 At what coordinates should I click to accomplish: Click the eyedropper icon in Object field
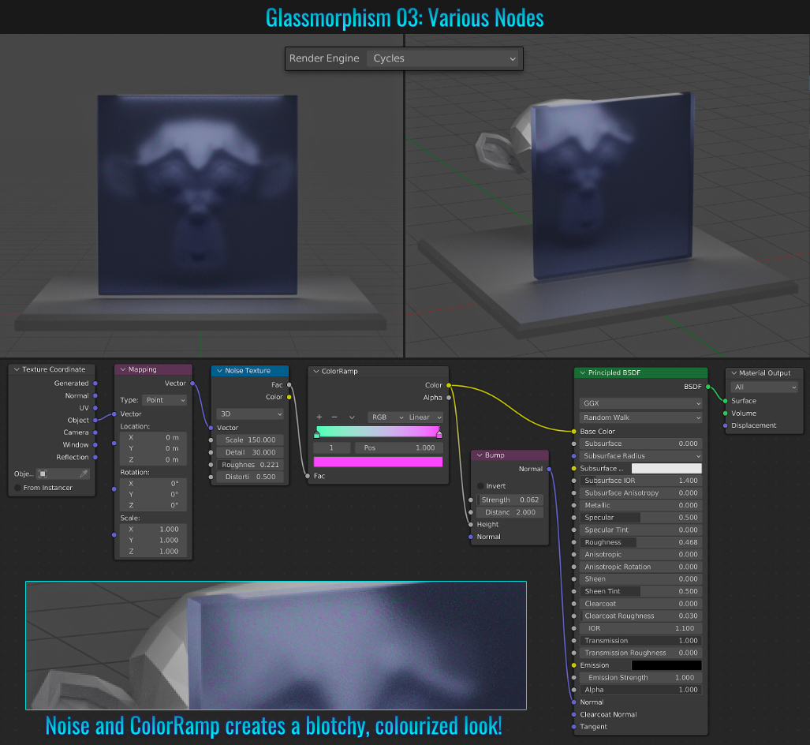coord(83,474)
